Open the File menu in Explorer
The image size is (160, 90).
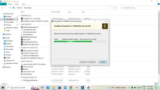3,4
